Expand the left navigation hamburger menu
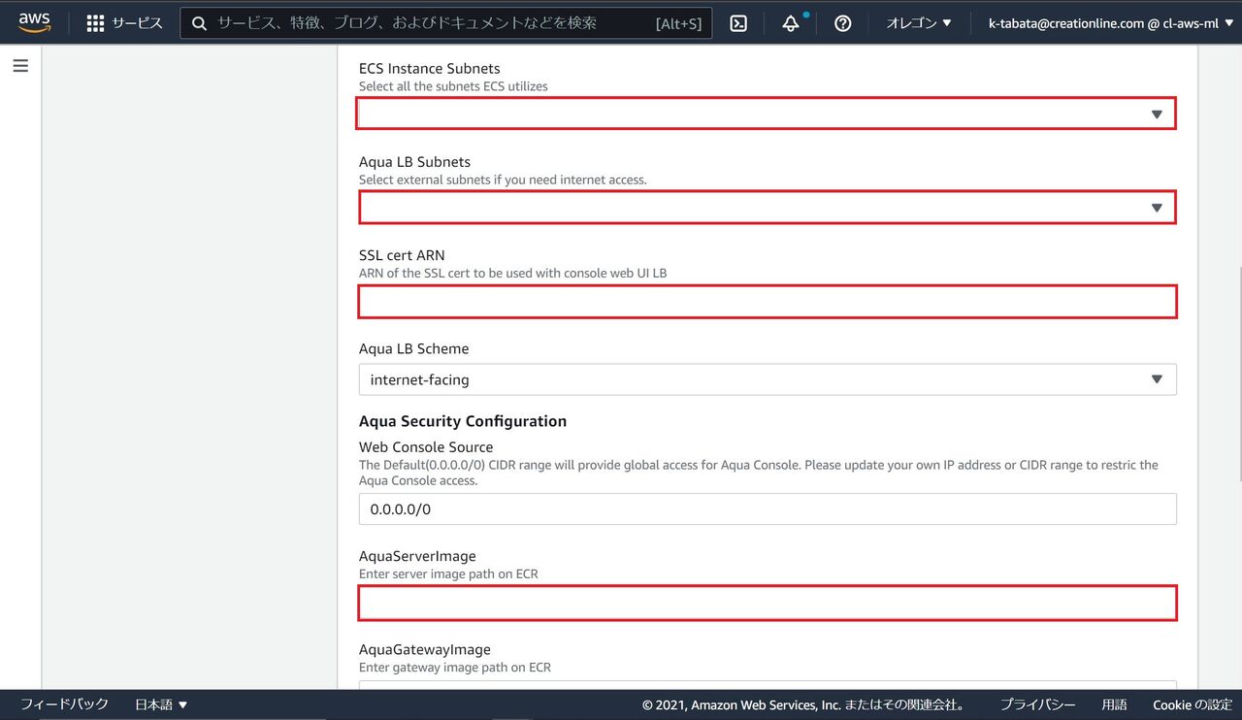The width and height of the screenshot is (1242, 720). [x=20, y=66]
